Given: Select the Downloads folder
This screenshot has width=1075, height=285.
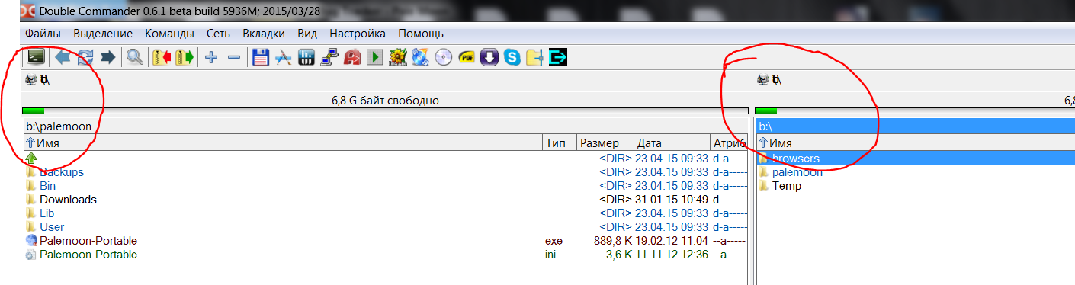Looking at the screenshot, I should pyautogui.click(x=385, y=200).
